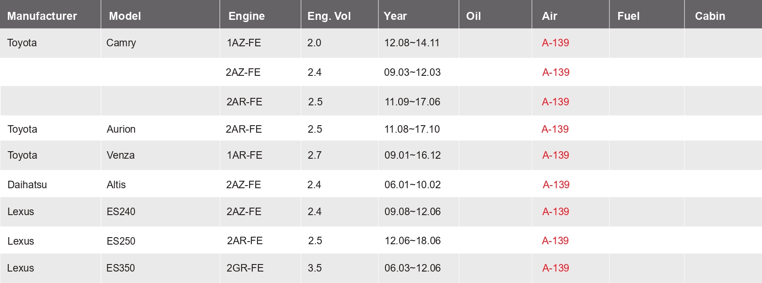Screen dimensions: 762x283
Task: Select the Camry model cell
Action: 121,43
